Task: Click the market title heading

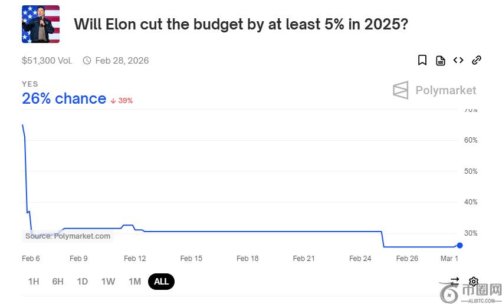Action: tap(241, 25)
